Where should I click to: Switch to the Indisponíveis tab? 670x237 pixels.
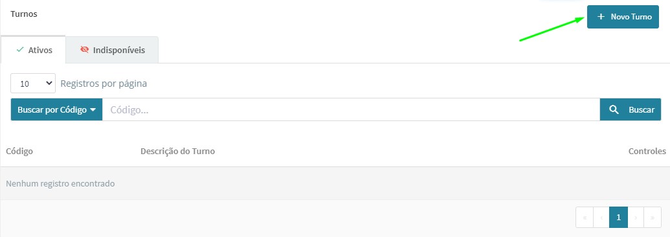pos(112,50)
